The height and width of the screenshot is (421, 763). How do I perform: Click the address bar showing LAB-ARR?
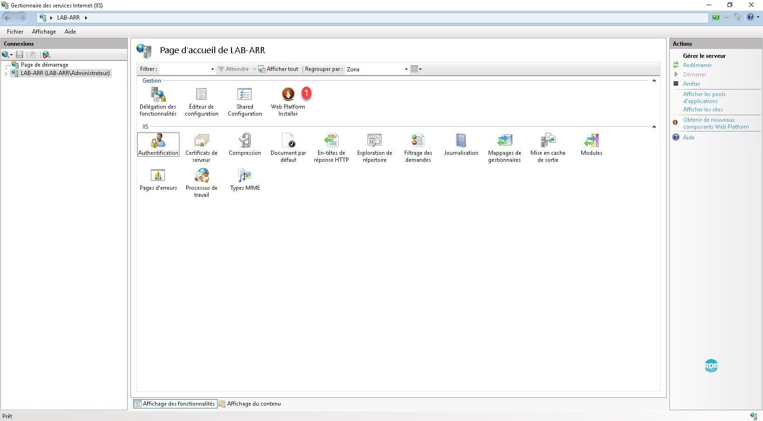point(372,18)
